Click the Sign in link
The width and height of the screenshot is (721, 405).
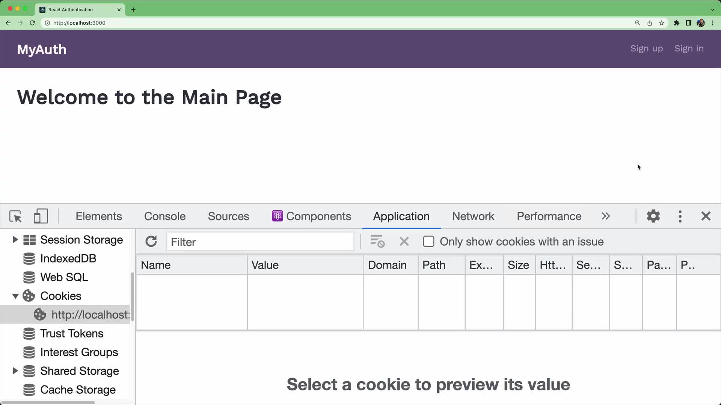[x=689, y=49]
